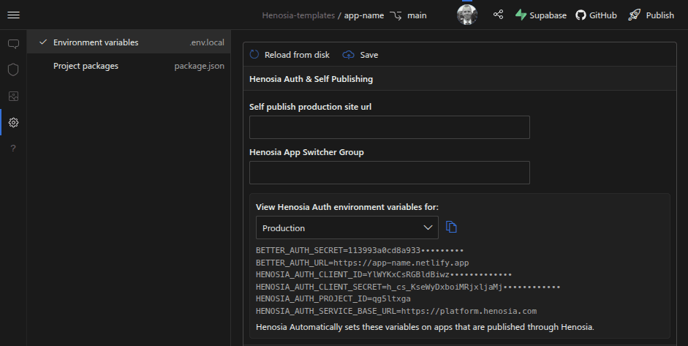Open the chat panel in the sidebar
Image resolution: width=688 pixels, height=346 pixels.
click(x=14, y=44)
